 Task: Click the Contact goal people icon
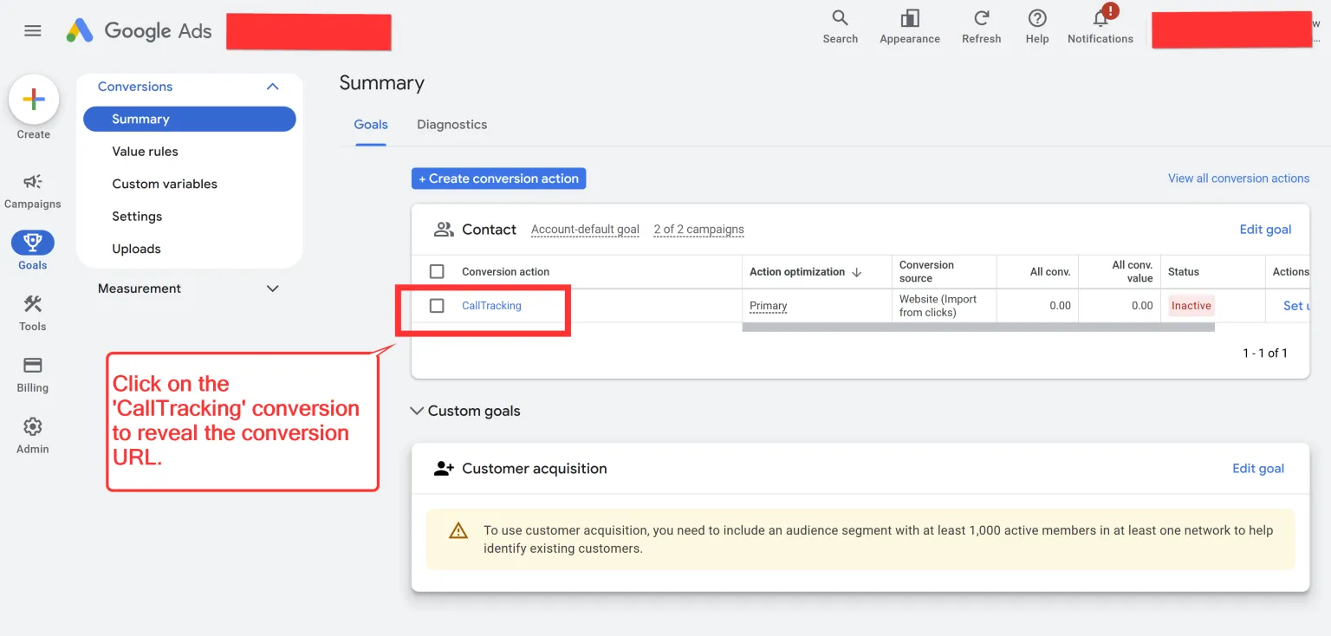click(x=444, y=230)
